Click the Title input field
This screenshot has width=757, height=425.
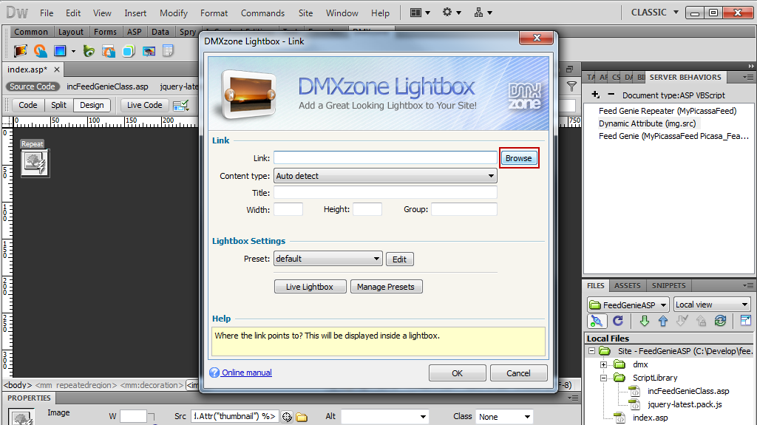(x=385, y=193)
